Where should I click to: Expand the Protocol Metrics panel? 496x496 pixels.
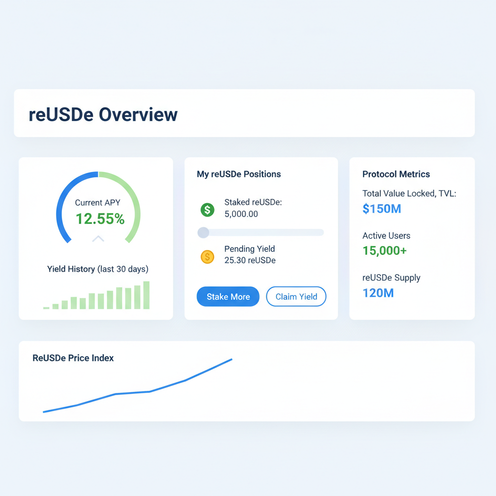[x=396, y=174]
